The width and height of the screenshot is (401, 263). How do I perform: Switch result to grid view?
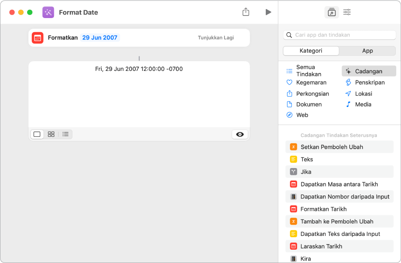point(51,134)
